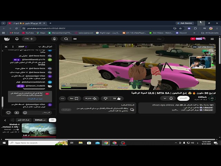Viewport: 221px width, 166px height.
Task: Save the video with bookmark button
Action: coord(74,99)
